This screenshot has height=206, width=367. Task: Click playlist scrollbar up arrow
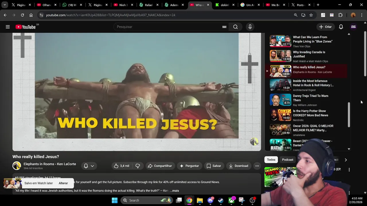(349, 34)
